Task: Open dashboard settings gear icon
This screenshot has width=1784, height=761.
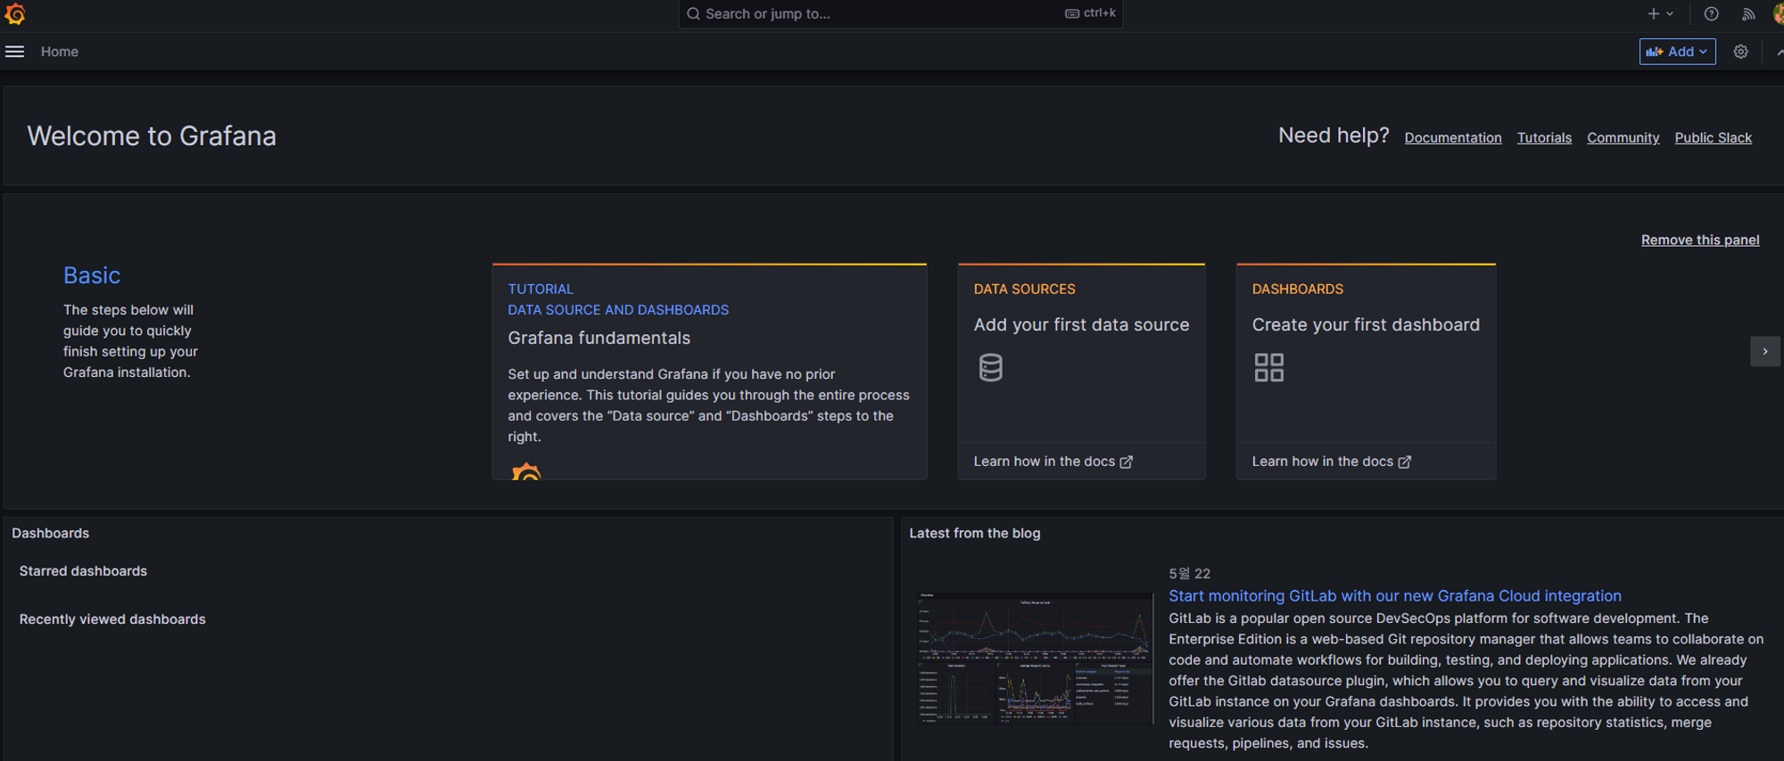Action: (1740, 52)
